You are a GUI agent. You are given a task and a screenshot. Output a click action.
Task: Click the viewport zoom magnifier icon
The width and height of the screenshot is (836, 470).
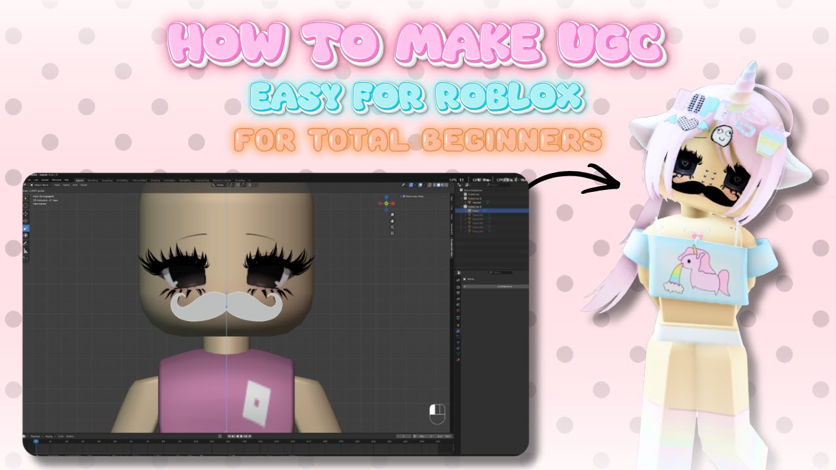coord(392,215)
